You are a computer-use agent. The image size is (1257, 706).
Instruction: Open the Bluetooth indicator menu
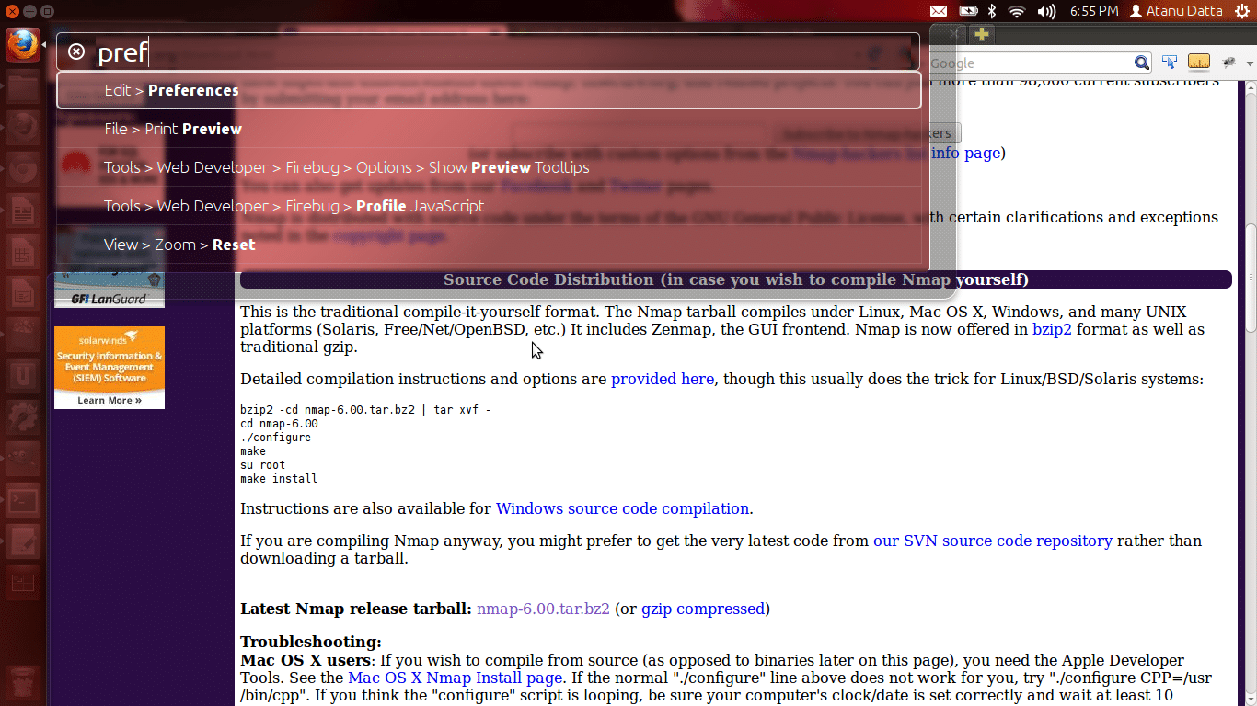tap(992, 11)
